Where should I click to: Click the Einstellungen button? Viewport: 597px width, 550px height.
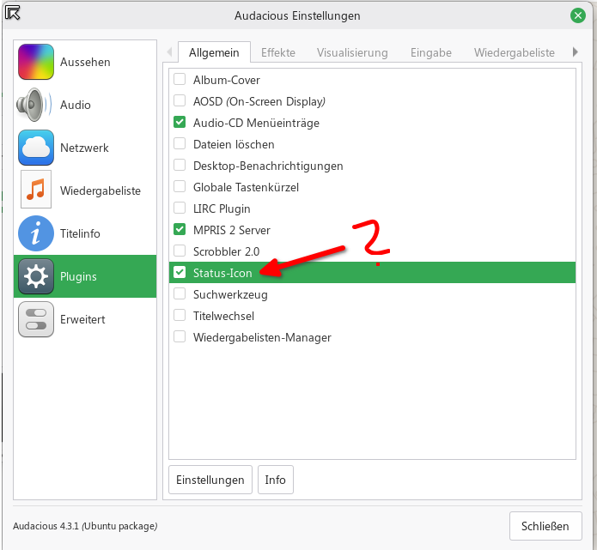210,480
